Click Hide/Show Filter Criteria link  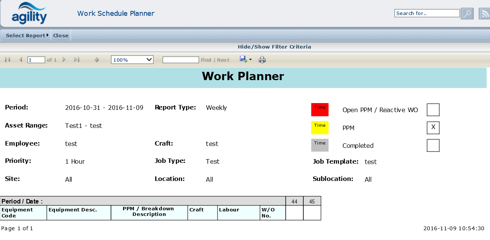274,47
